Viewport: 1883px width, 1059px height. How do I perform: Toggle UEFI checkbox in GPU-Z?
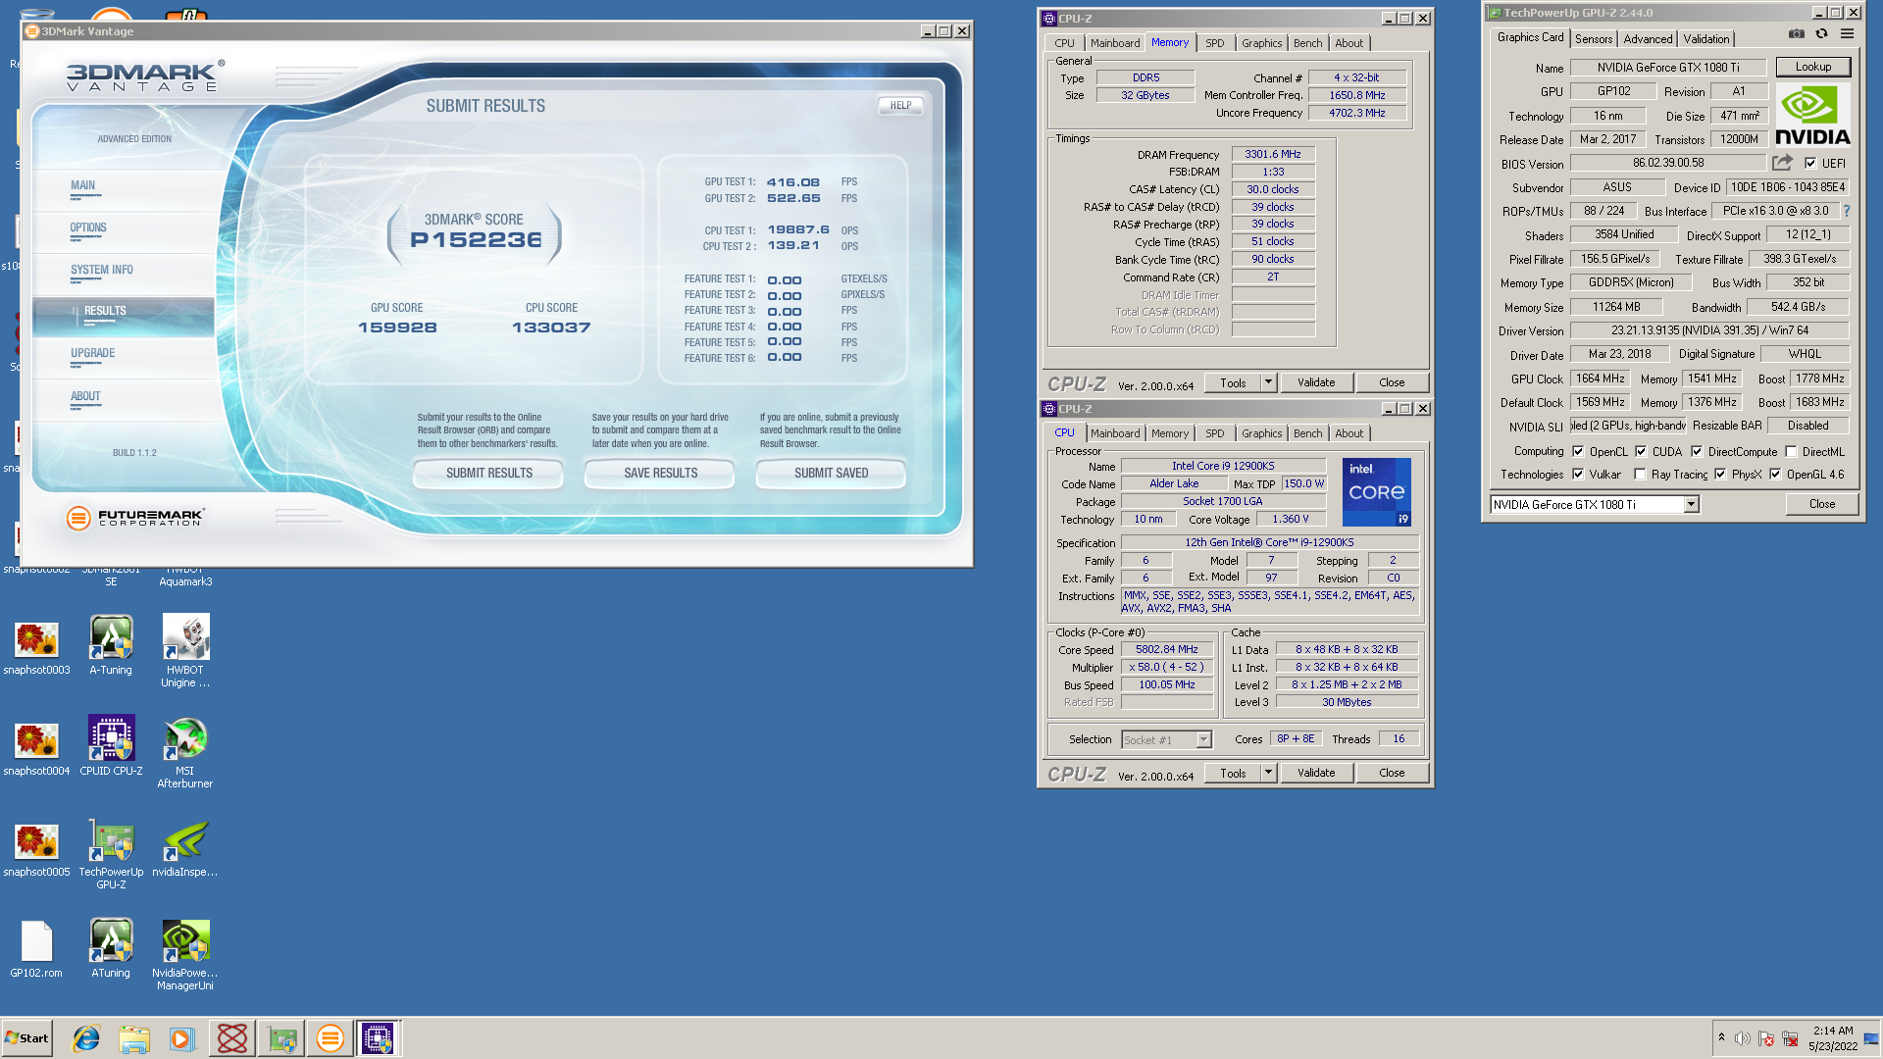pyautogui.click(x=1810, y=164)
